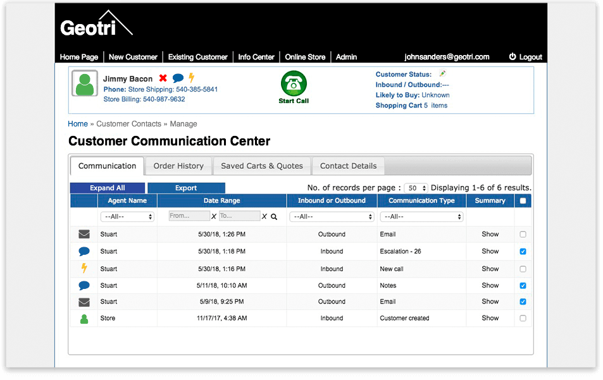Click johnsanders@geotri.com account text
This screenshot has height=380, width=603.
[x=447, y=57]
